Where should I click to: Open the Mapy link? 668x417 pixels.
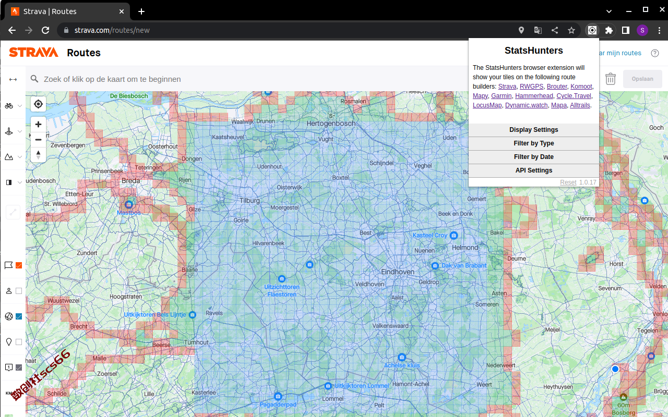pos(480,96)
